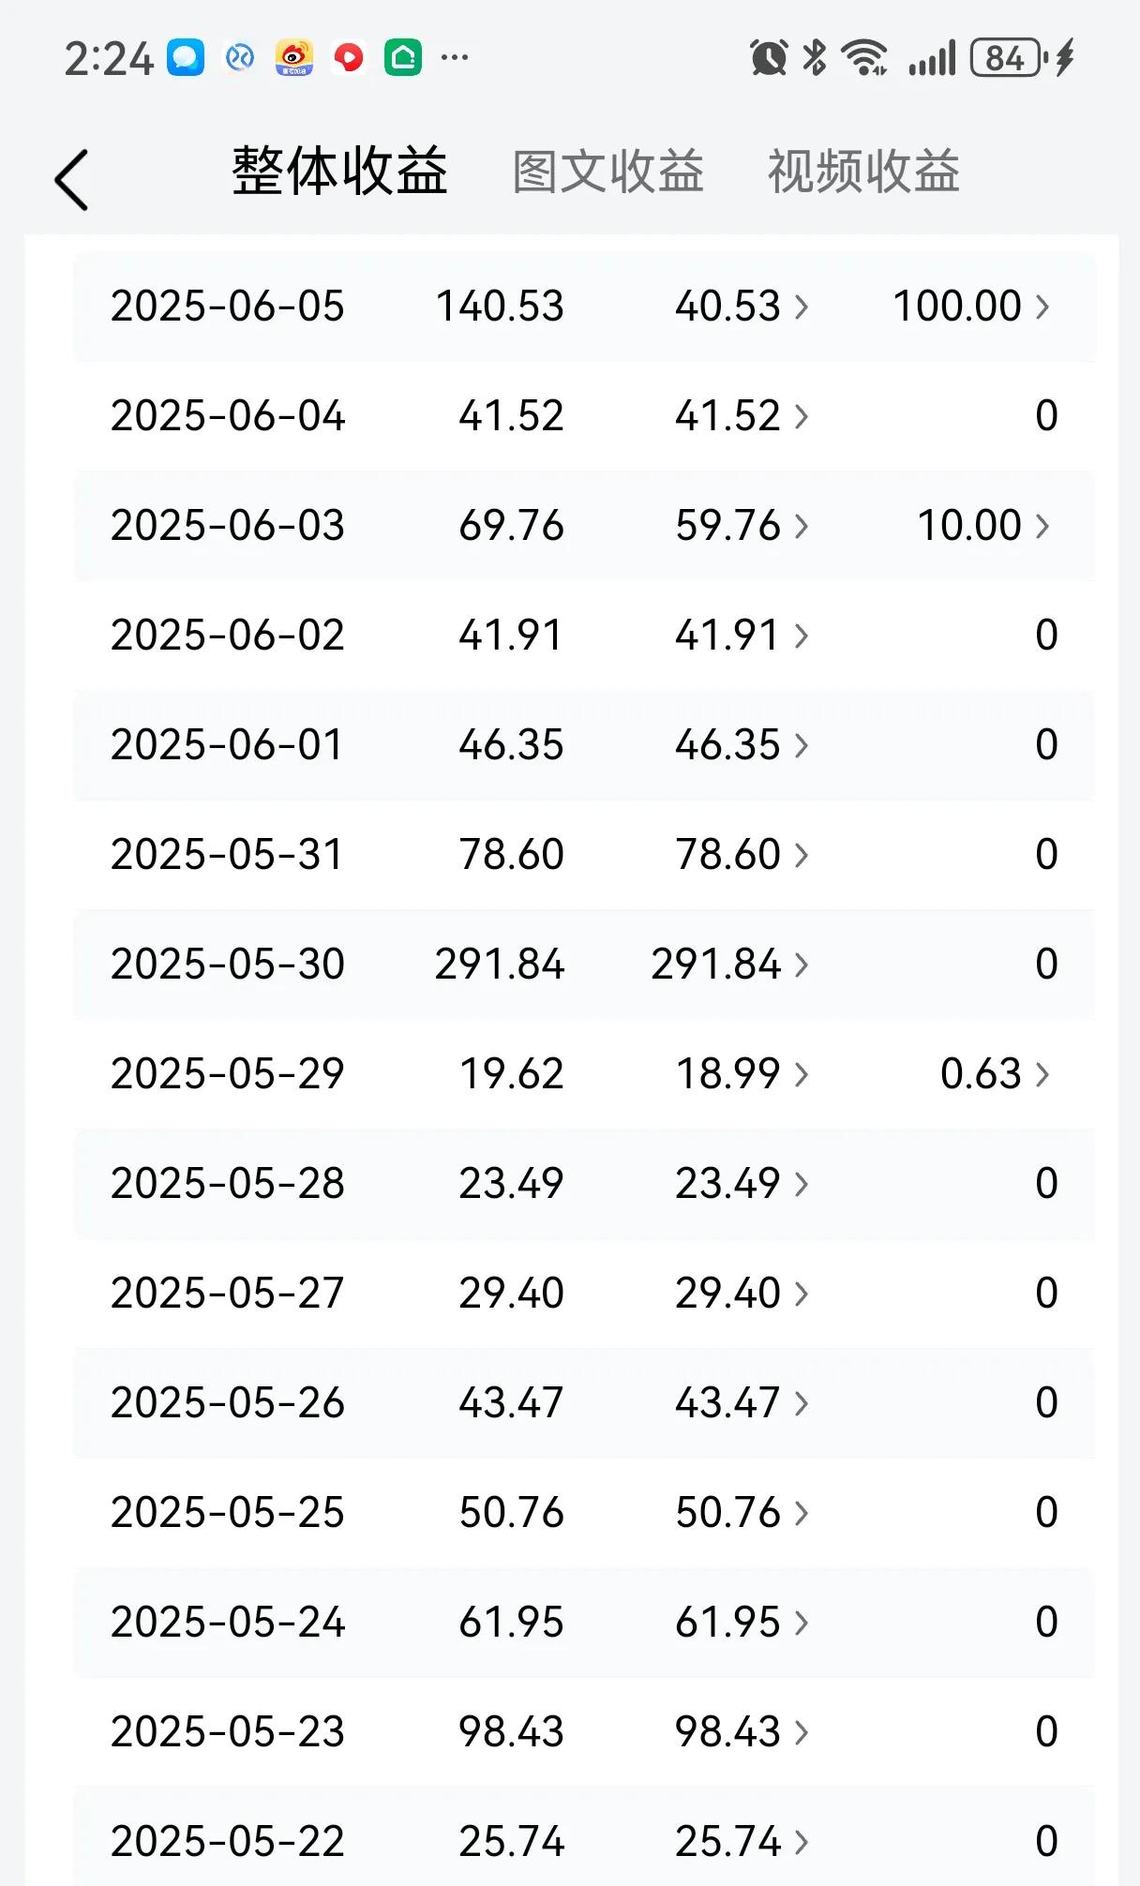Switch to the 视频收益 tab
The width and height of the screenshot is (1140, 1886).
click(863, 172)
